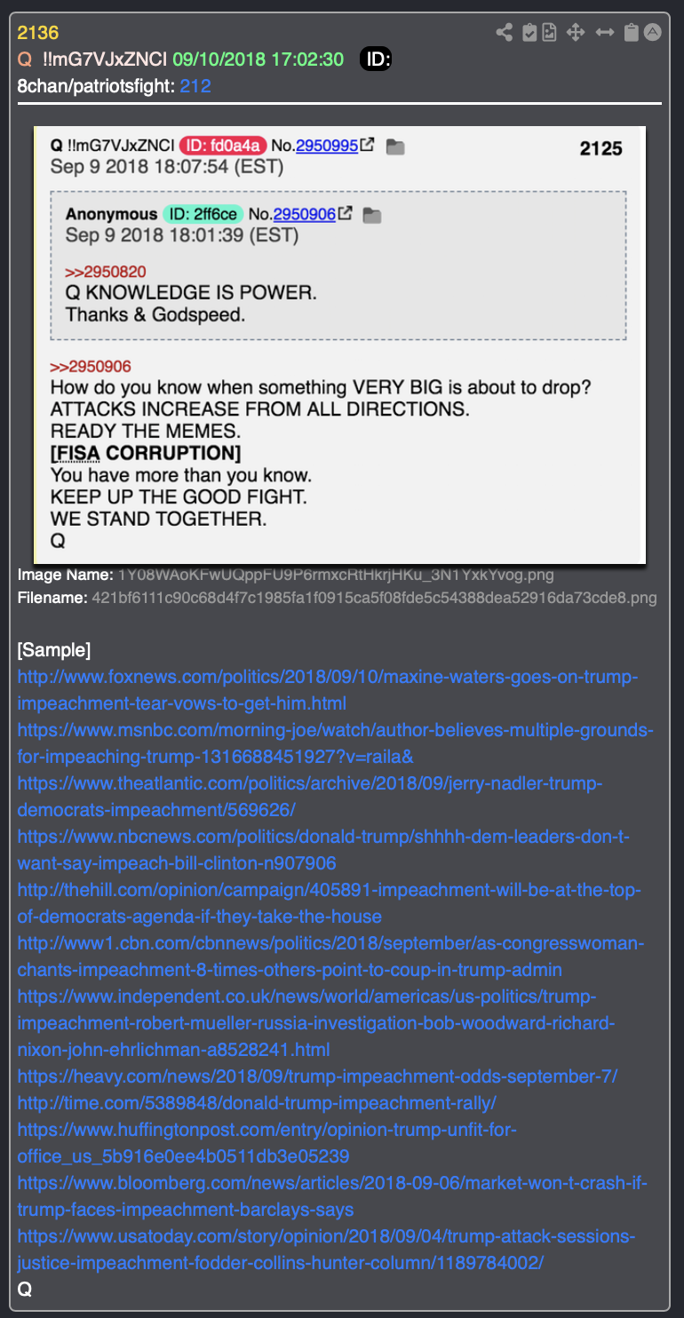Viewport: 684px width, 1318px height.
Task: Click the external link icon beside No.2950995
Action: [368, 146]
